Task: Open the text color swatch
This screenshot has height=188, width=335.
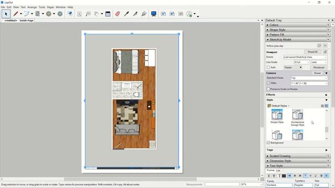Action: click(x=284, y=176)
